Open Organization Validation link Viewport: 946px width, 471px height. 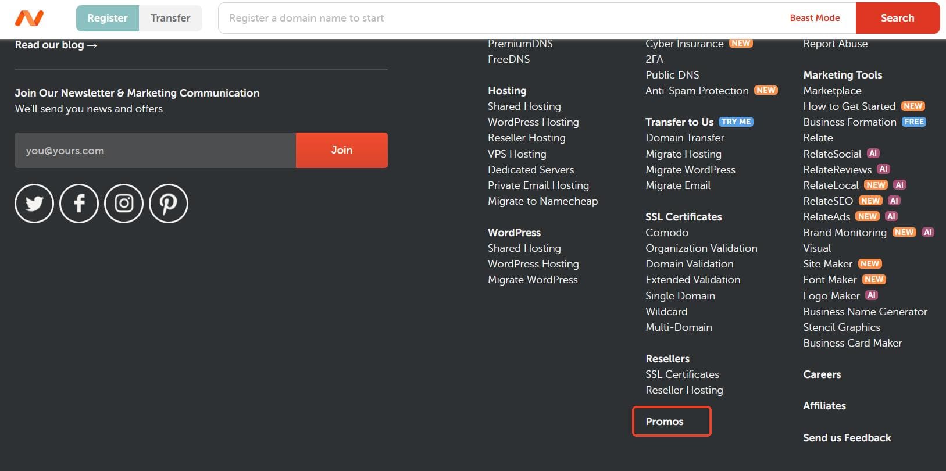pos(701,248)
